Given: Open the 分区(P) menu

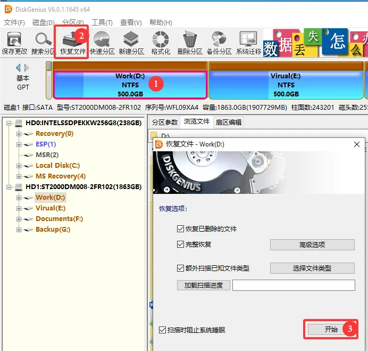Looking at the screenshot, I should [x=73, y=22].
